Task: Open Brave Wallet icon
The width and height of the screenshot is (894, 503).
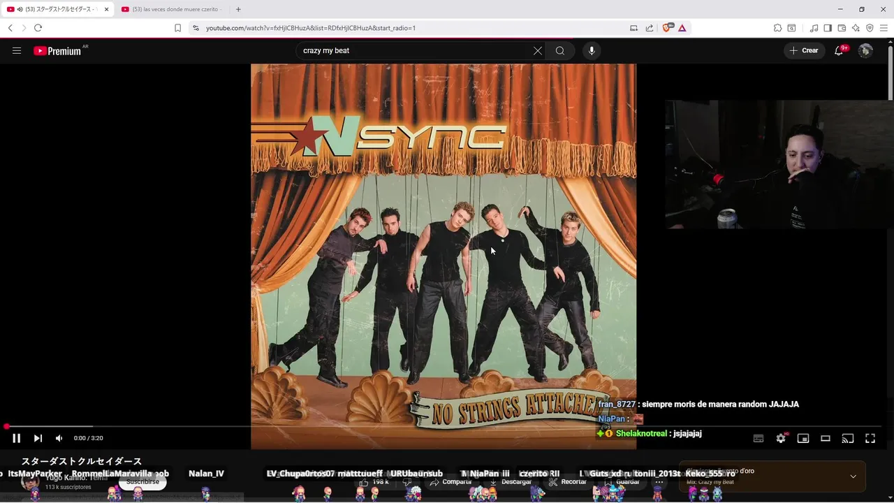Action: click(842, 28)
